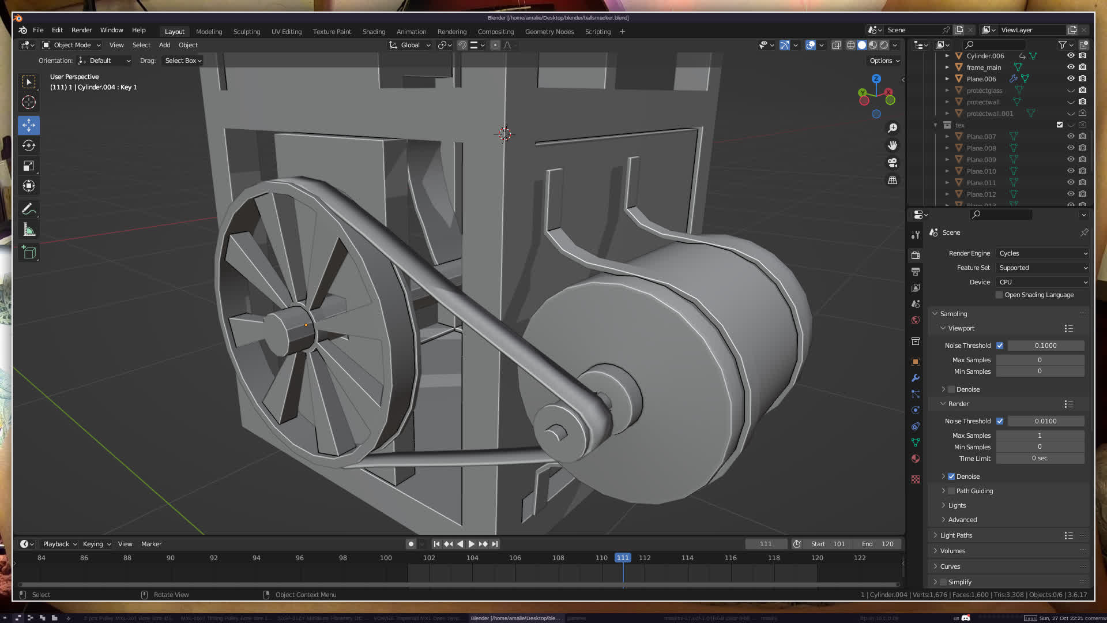Viewport: 1107px width, 623px height.
Task: Toggle camera view in viewport
Action: click(x=893, y=163)
